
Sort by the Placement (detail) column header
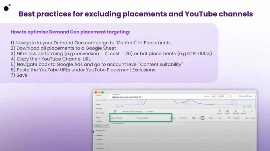point(143,118)
